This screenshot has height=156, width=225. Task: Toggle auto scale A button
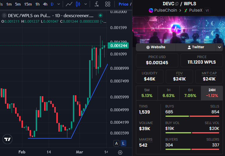[x=116, y=143]
